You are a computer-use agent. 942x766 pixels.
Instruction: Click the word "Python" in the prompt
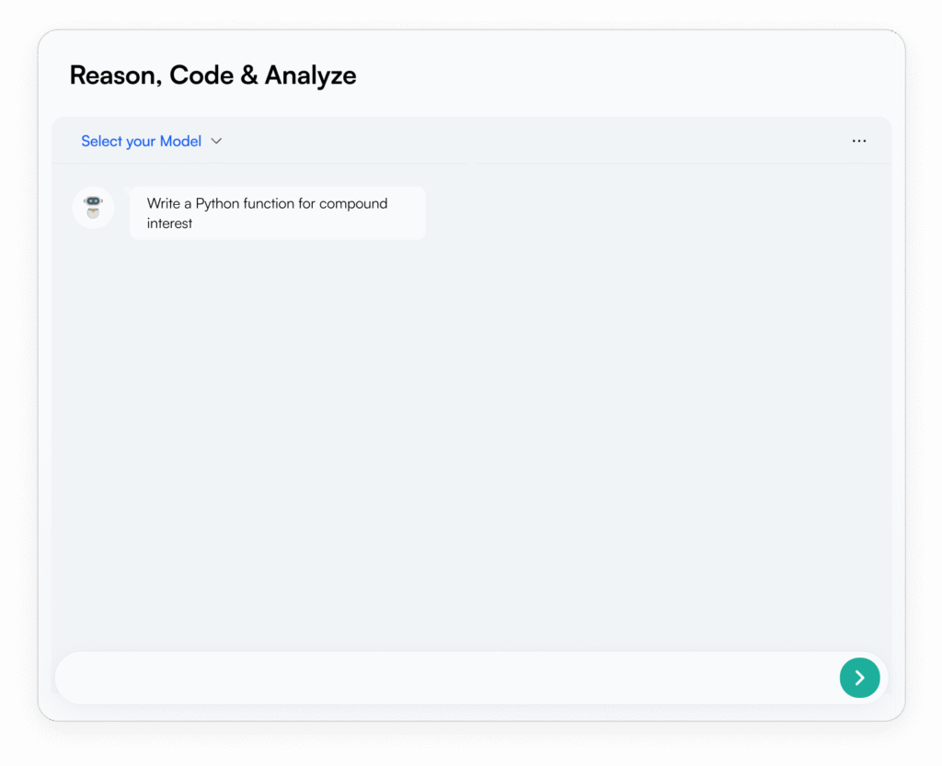[217, 203]
